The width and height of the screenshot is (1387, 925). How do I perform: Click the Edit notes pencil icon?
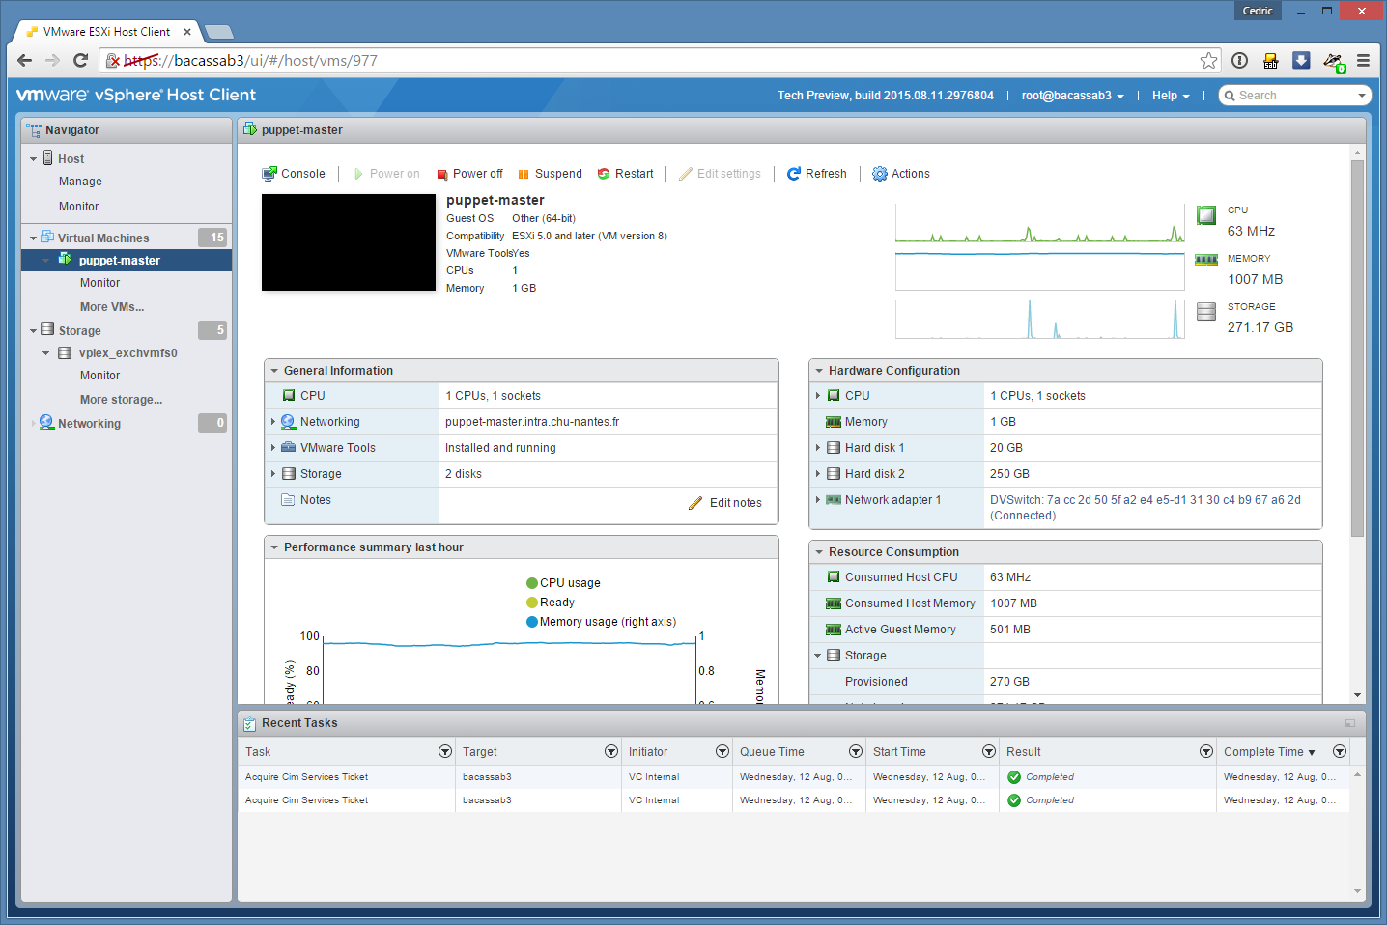point(695,503)
